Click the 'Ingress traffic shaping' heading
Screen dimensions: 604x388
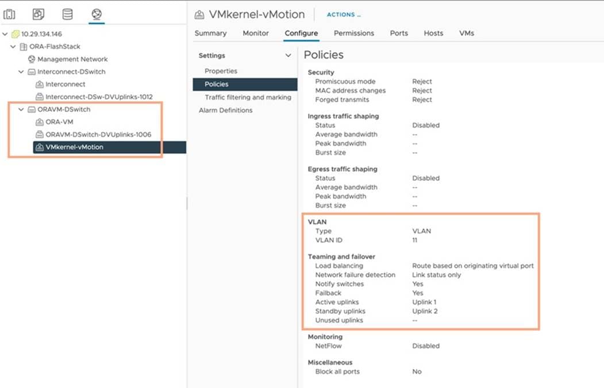[x=343, y=116]
